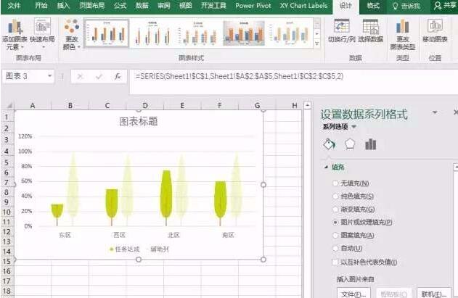Select Gradient fill radio button
The width and height of the screenshot is (458, 298).
click(x=335, y=210)
